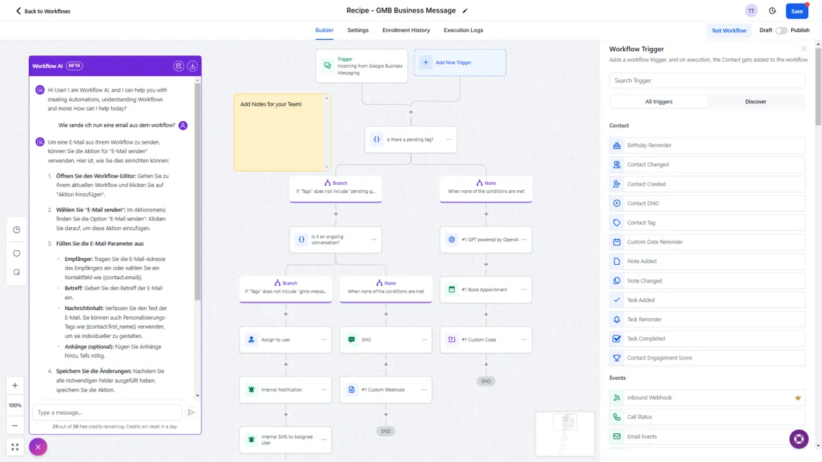Select the Note Added trigger
The width and height of the screenshot is (822, 462).
click(x=707, y=261)
